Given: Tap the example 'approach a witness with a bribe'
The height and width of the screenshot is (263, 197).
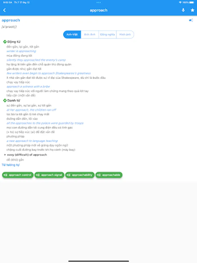Looking at the screenshot, I should [28, 86].
